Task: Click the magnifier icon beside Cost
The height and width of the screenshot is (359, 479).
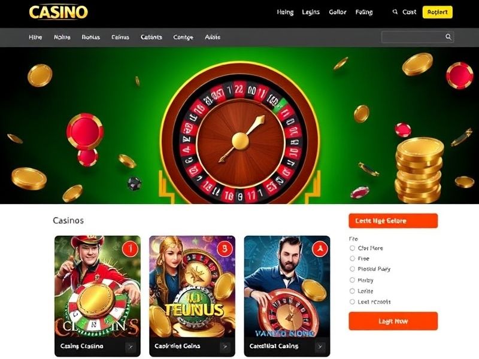Action: tap(395, 12)
